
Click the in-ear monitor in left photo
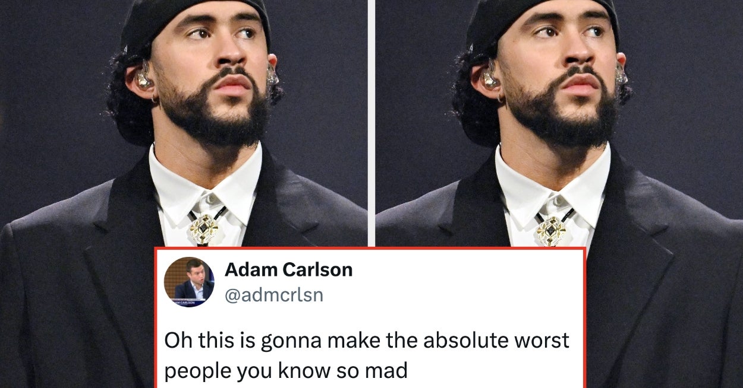143,77
